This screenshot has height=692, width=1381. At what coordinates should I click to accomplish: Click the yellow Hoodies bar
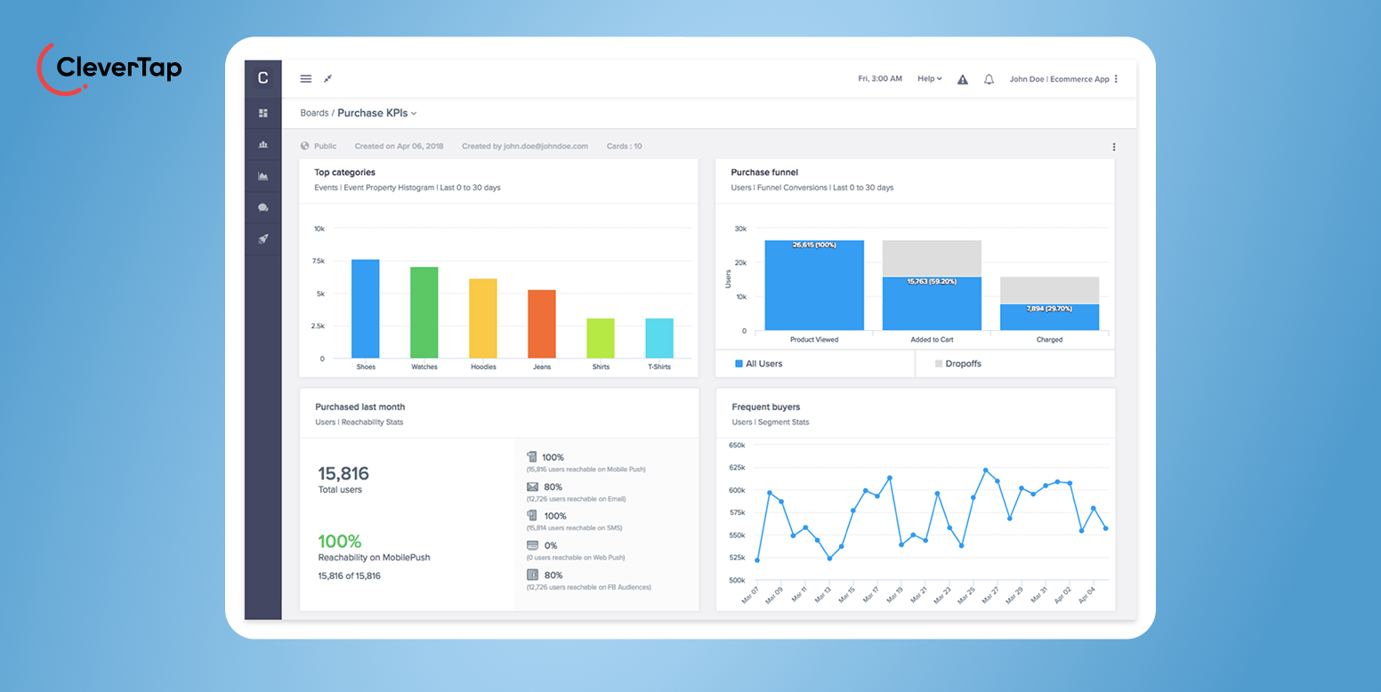(483, 318)
